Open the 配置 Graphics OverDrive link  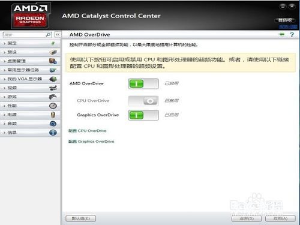(91, 142)
